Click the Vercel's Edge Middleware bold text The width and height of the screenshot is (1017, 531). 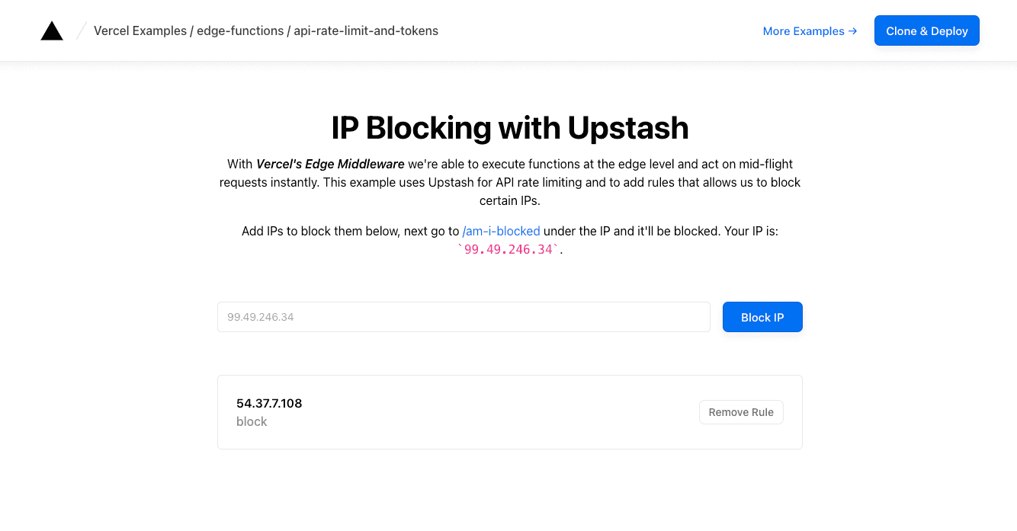pos(329,164)
